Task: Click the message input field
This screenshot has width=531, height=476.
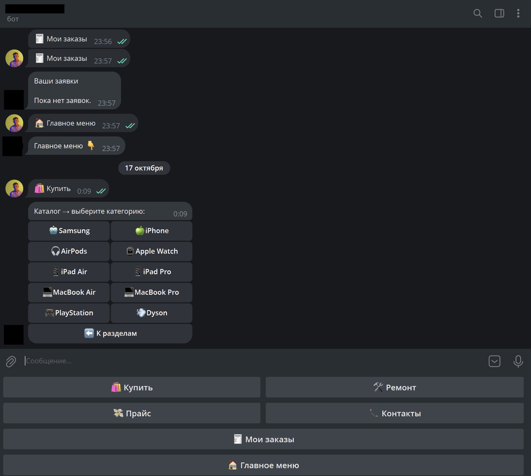Action: pos(249,361)
